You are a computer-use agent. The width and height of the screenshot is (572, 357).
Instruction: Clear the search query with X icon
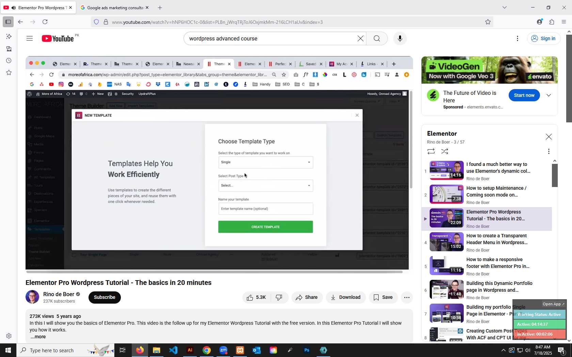(360, 38)
